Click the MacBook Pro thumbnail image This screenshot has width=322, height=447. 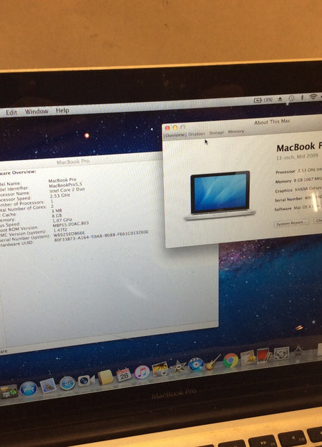[x=220, y=195]
